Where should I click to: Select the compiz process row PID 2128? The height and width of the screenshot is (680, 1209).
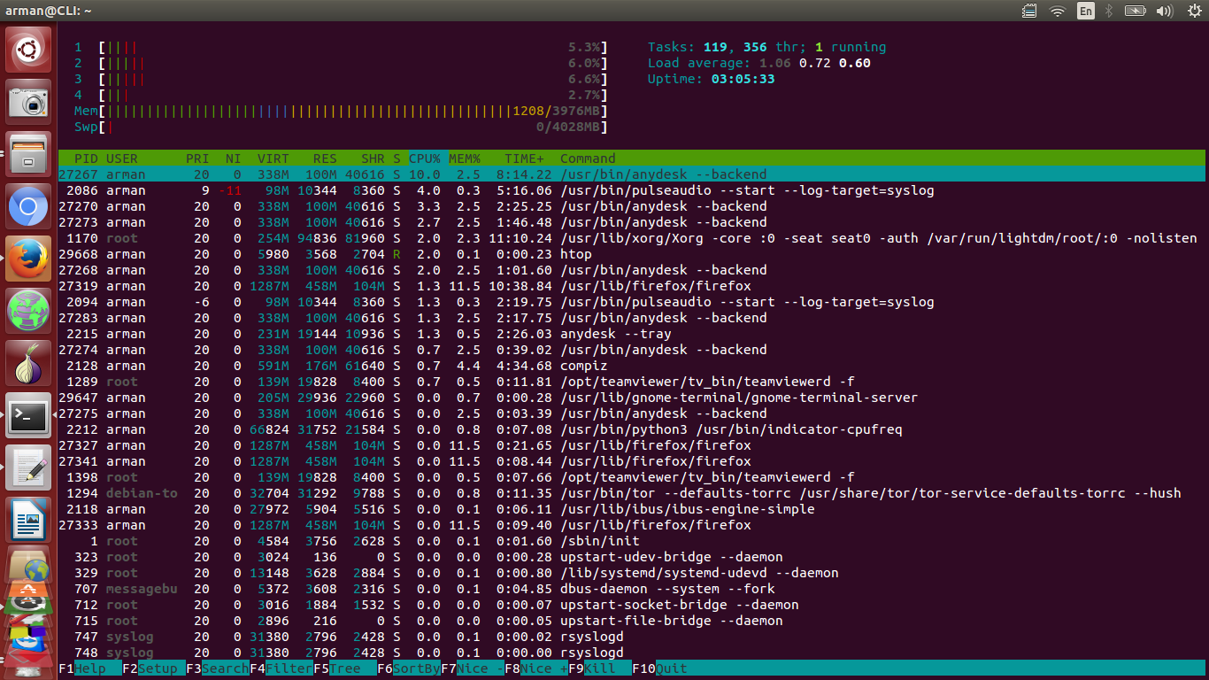[x=632, y=366]
